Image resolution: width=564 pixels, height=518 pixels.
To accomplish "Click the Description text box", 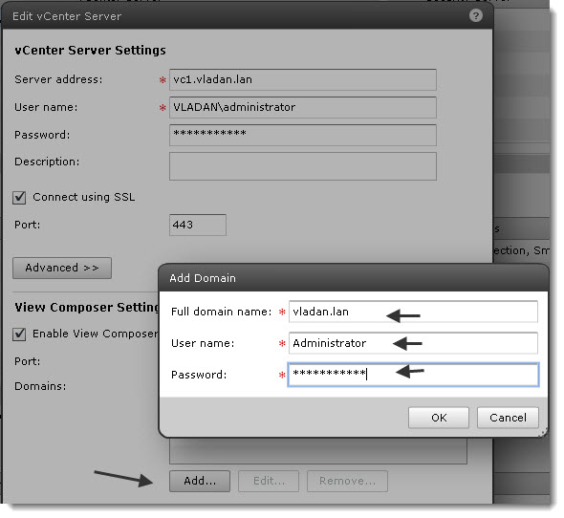I will pos(303,166).
